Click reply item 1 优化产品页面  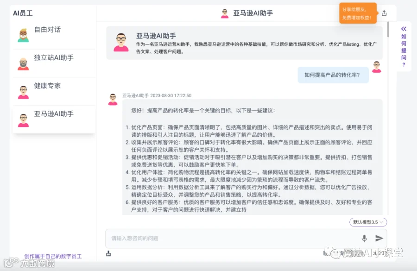[249, 131]
